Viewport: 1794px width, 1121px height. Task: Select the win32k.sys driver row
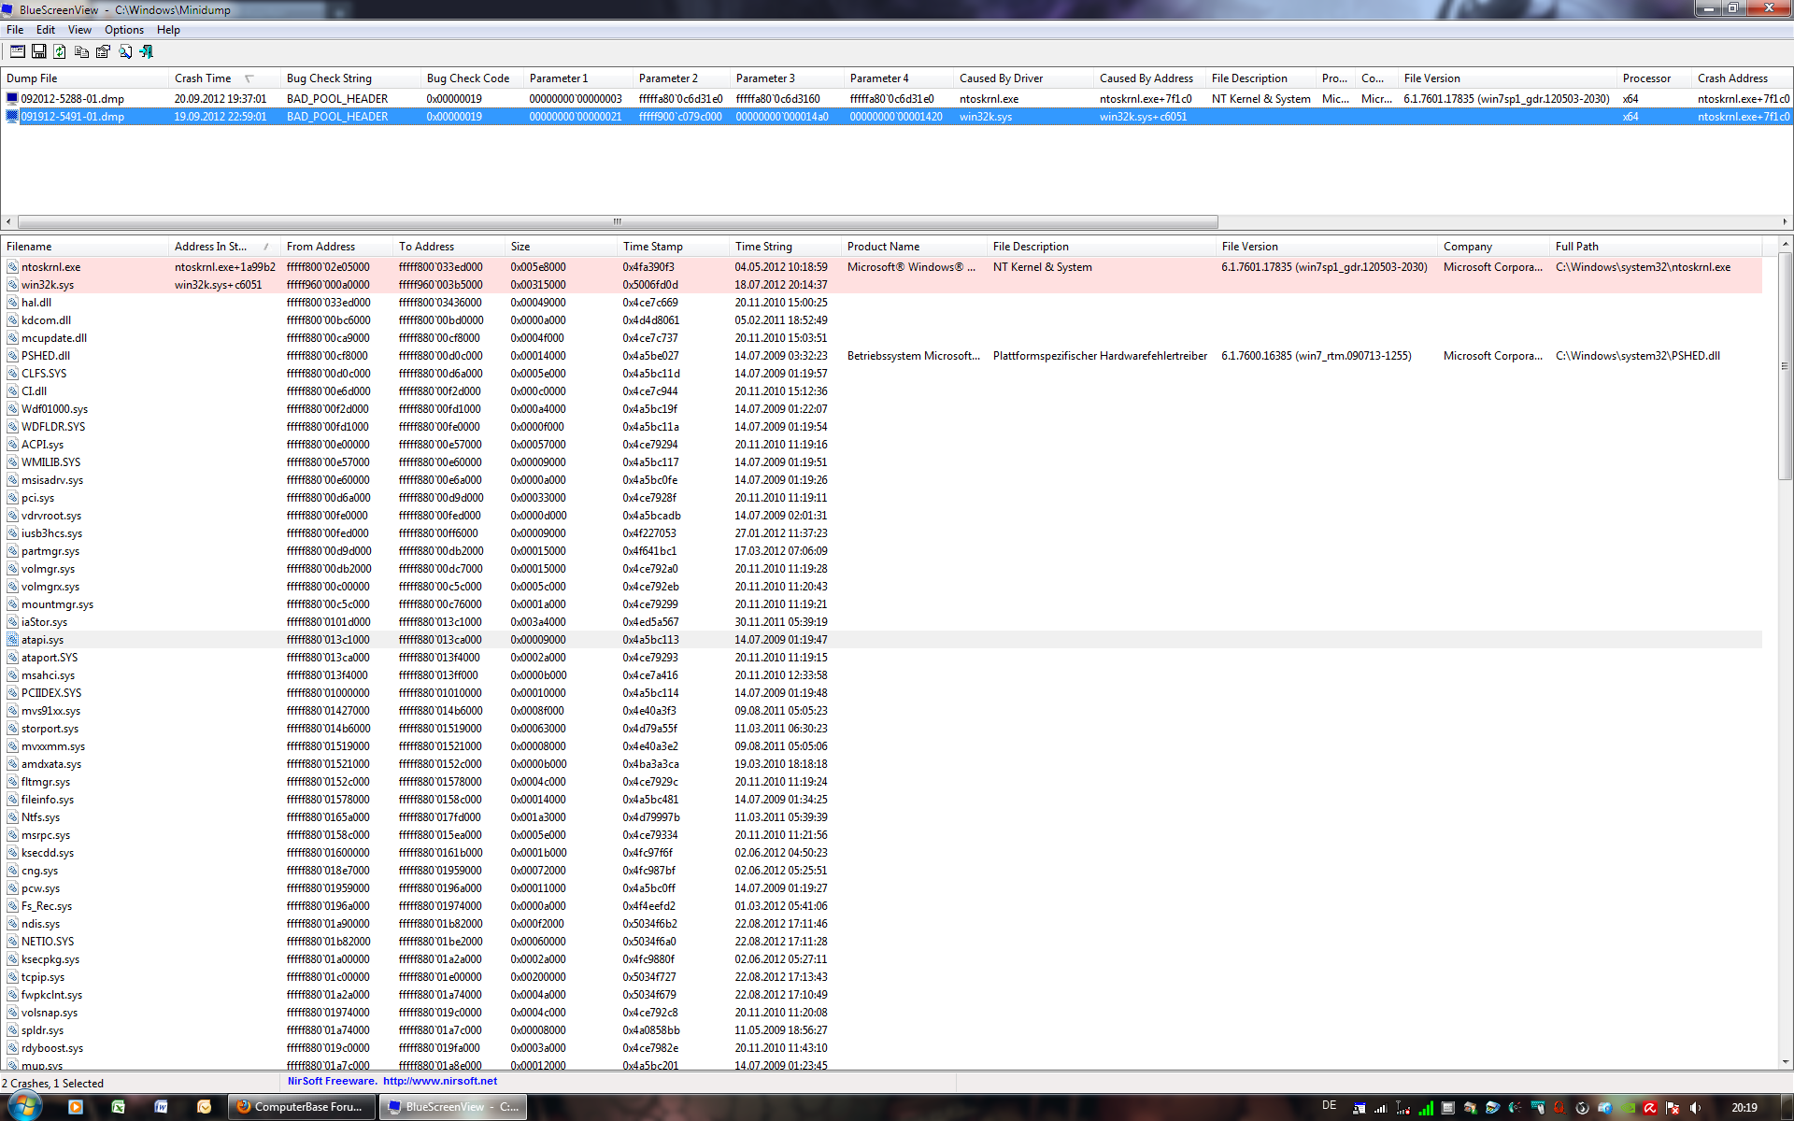[x=48, y=285]
